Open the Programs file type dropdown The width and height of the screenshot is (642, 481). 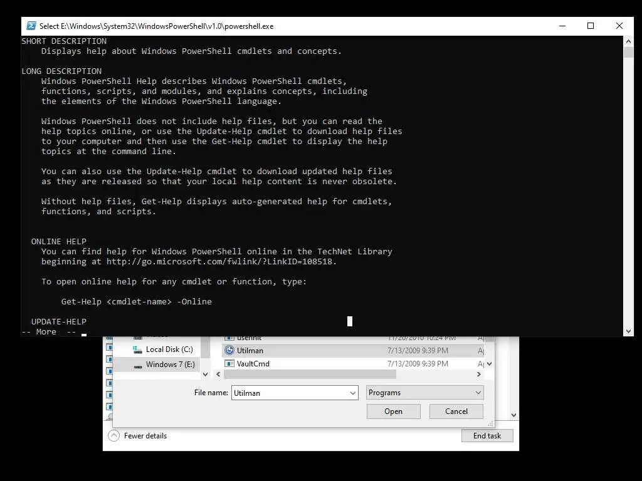click(424, 393)
